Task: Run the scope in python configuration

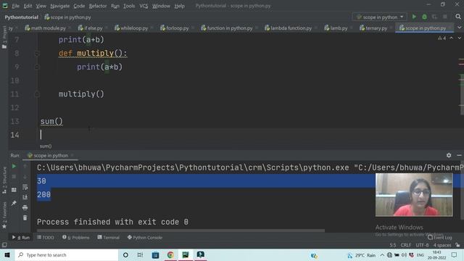Action: [414, 17]
